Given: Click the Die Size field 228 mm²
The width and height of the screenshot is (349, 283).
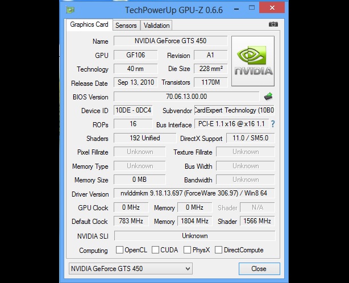Looking at the screenshot, I should [x=210, y=69].
